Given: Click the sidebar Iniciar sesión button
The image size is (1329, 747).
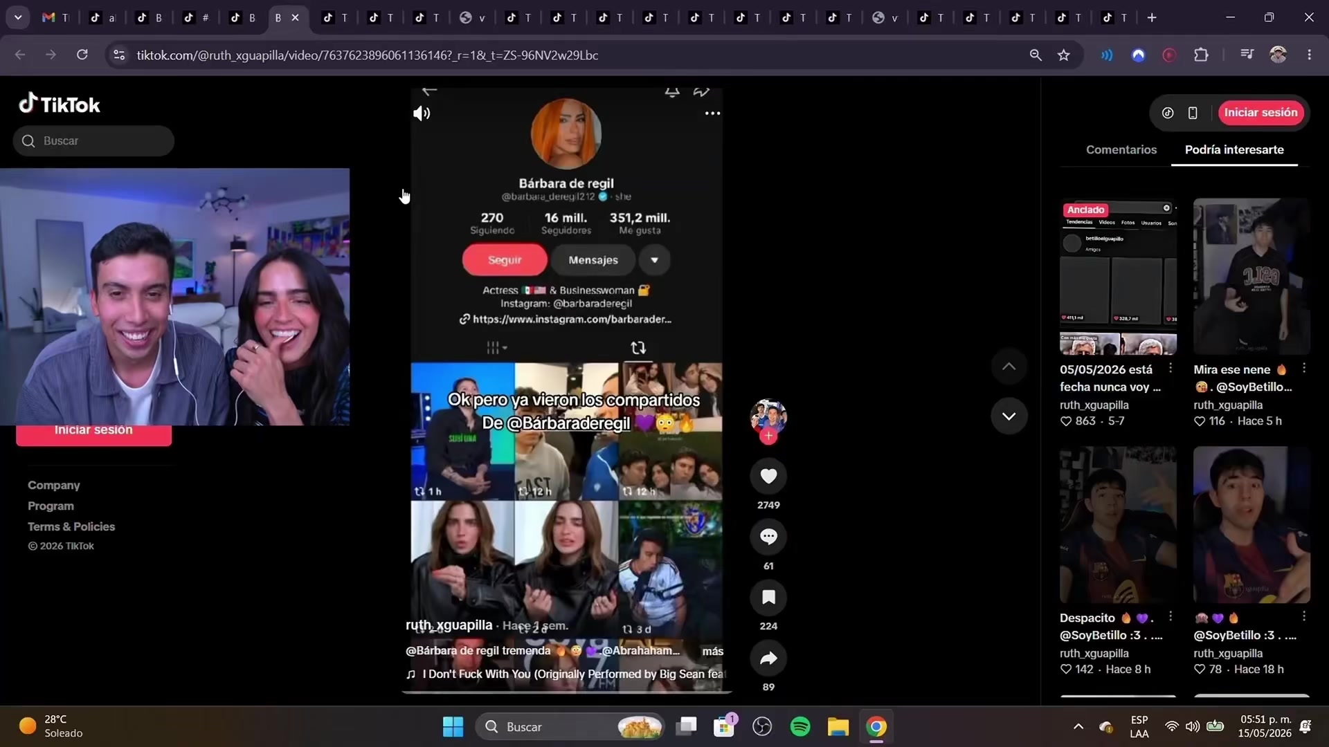Looking at the screenshot, I should tap(93, 435).
